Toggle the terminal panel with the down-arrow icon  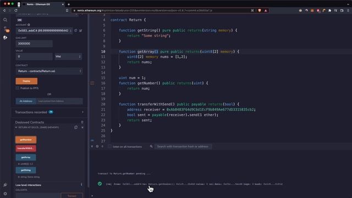coord(92,146)
